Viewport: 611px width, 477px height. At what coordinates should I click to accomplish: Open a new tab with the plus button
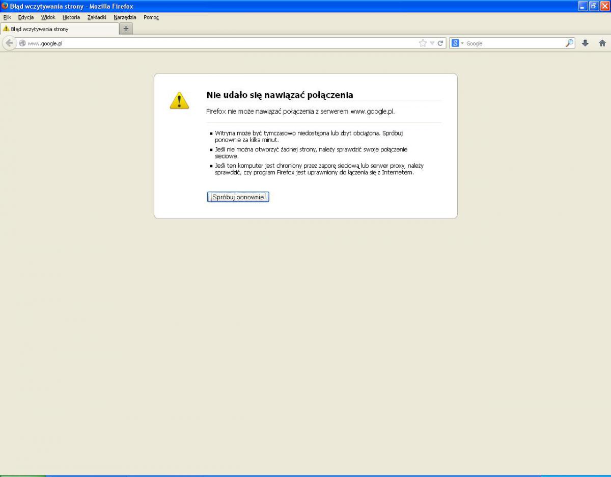[126, 29]
